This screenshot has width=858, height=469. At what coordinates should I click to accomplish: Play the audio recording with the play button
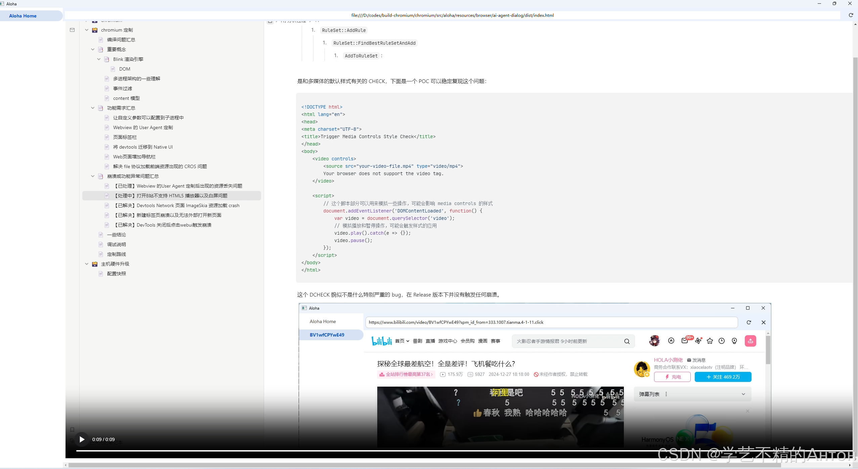(x=82, y=439)
